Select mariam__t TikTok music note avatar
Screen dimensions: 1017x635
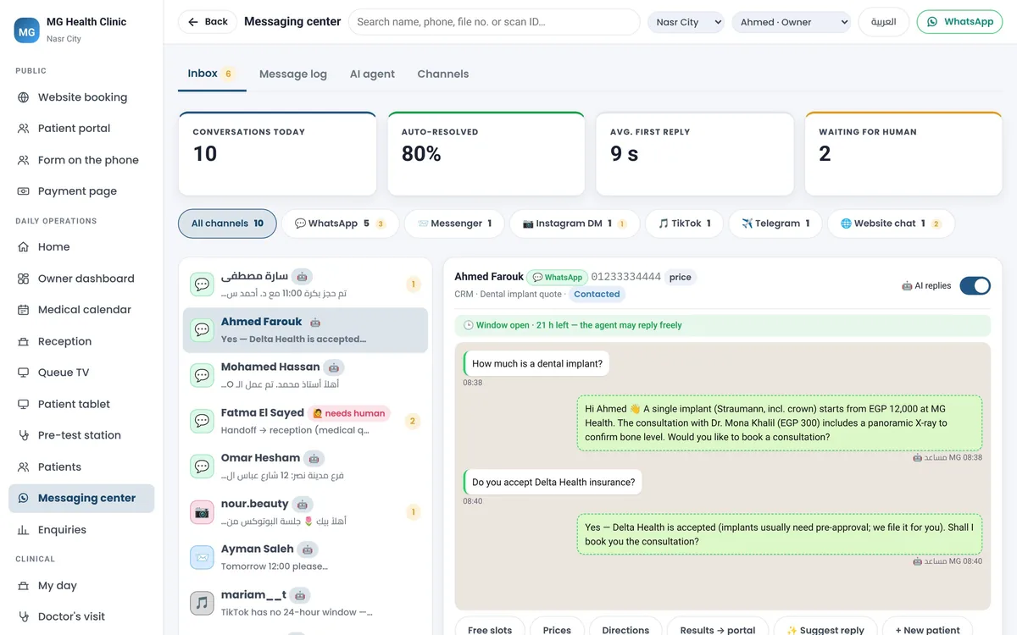point(202,603)
